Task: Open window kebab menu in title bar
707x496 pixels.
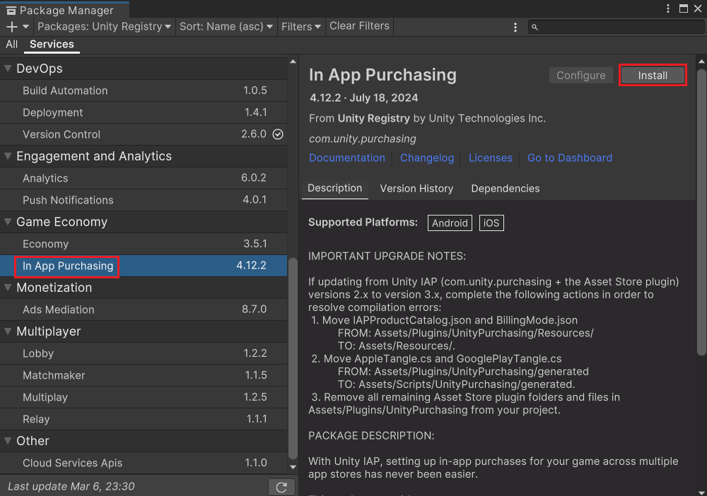Action: point(668,8)
